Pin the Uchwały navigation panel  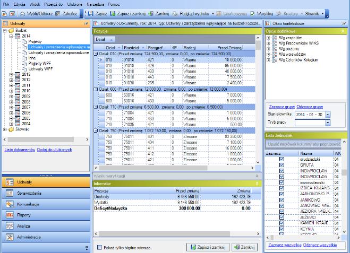(87, 23)
